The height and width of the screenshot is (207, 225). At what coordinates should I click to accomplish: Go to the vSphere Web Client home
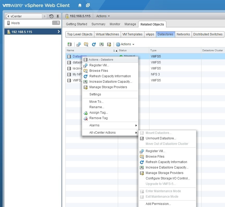click(80, 5)
